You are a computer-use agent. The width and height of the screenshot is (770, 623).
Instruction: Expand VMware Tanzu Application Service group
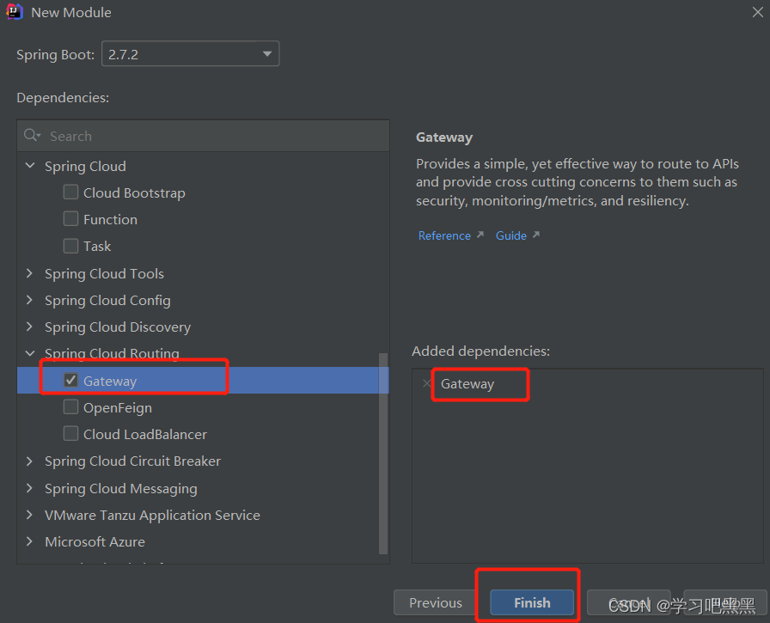point(29,515)
